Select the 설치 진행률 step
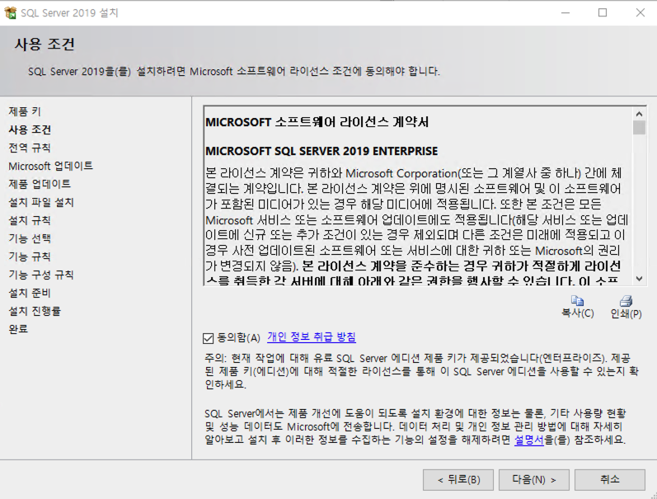 click(x=35, y=311)
